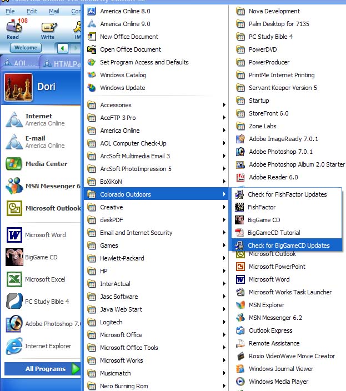
Task: Expand the BoXiKoN folder
Action: 156,182
